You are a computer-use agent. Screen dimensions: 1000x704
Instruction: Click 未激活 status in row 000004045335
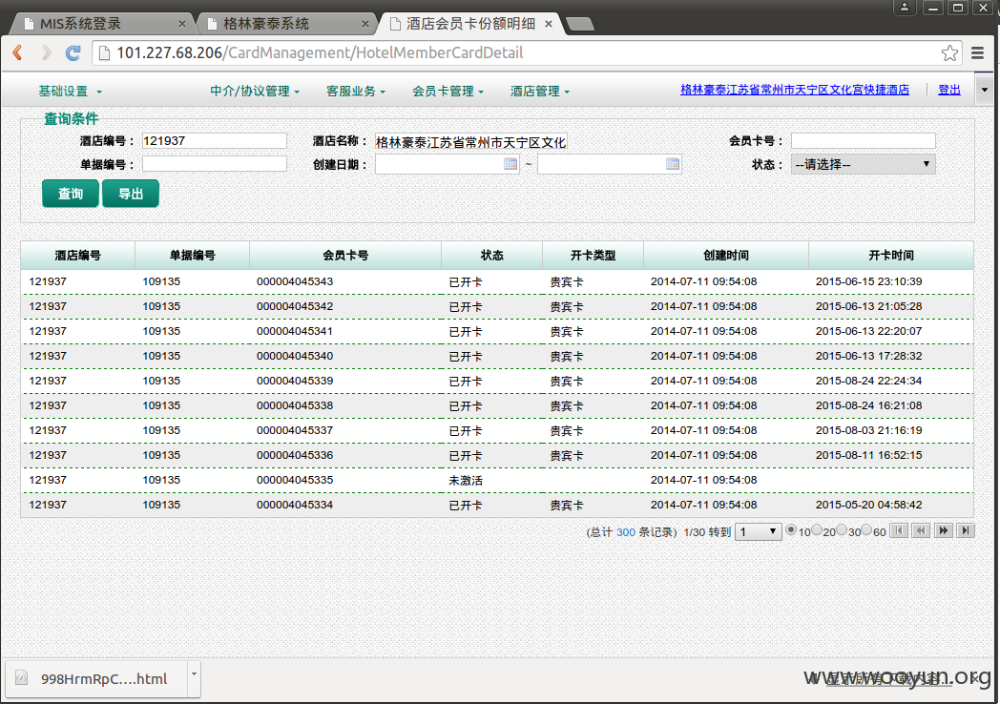click(466, 480)
